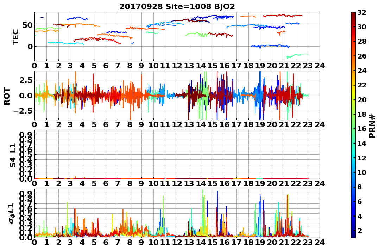379x250 pixels.
Task: Click the '0' tick on TEC y-axis
Action: (x=30, y=47)
